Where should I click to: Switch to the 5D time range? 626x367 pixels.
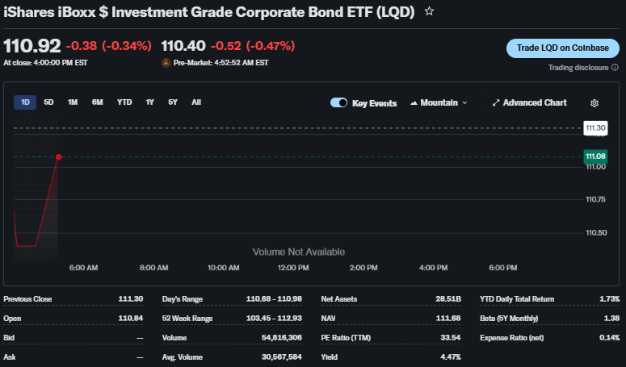click(48, 102)
